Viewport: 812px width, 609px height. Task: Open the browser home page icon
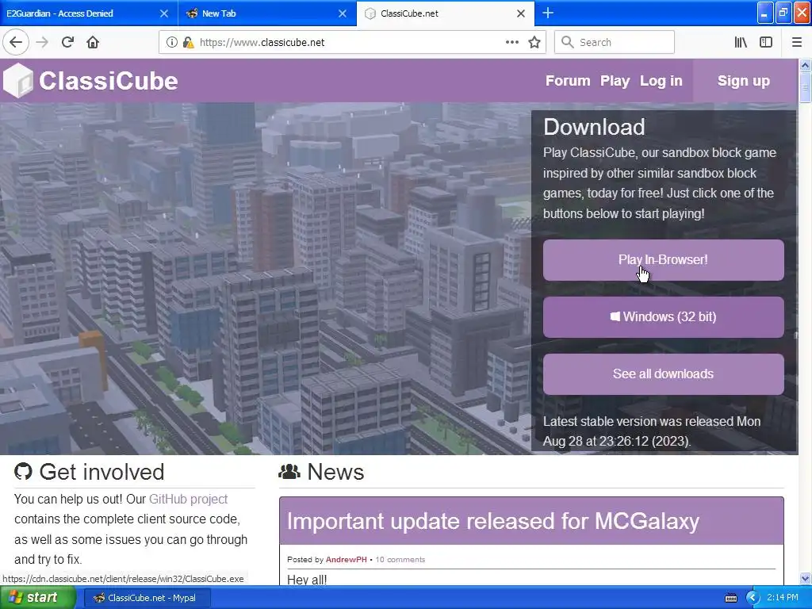click(93, 42)
